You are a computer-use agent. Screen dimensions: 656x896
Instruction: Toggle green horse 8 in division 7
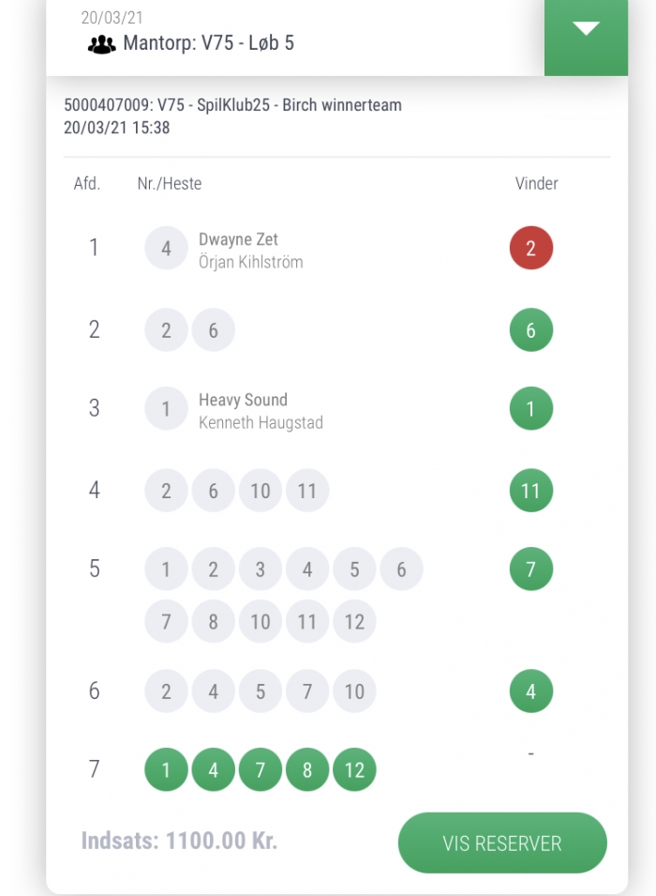tap(307, 771)
